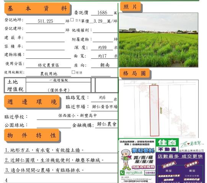This screenshot has height=183, width=207.
Task: Open the rice field photo
Action: (x=158, y=40)
